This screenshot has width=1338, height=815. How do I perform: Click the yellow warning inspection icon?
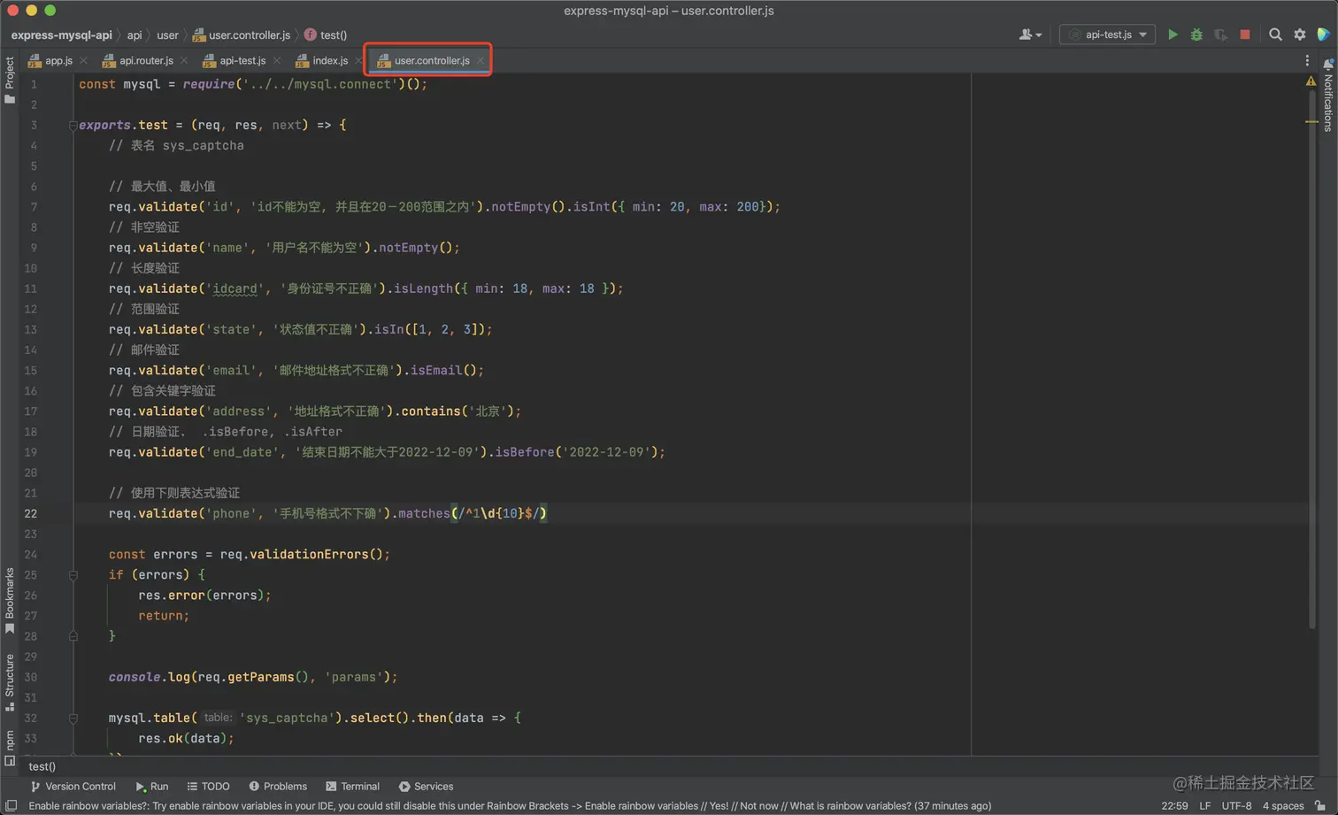(1311, 81)
